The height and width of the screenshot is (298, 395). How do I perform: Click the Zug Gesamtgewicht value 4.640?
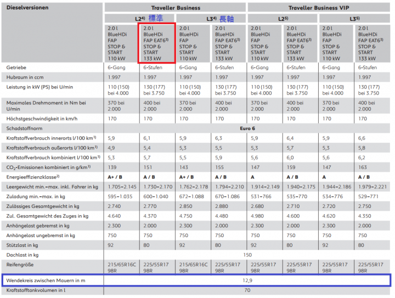tap(114, 216)
